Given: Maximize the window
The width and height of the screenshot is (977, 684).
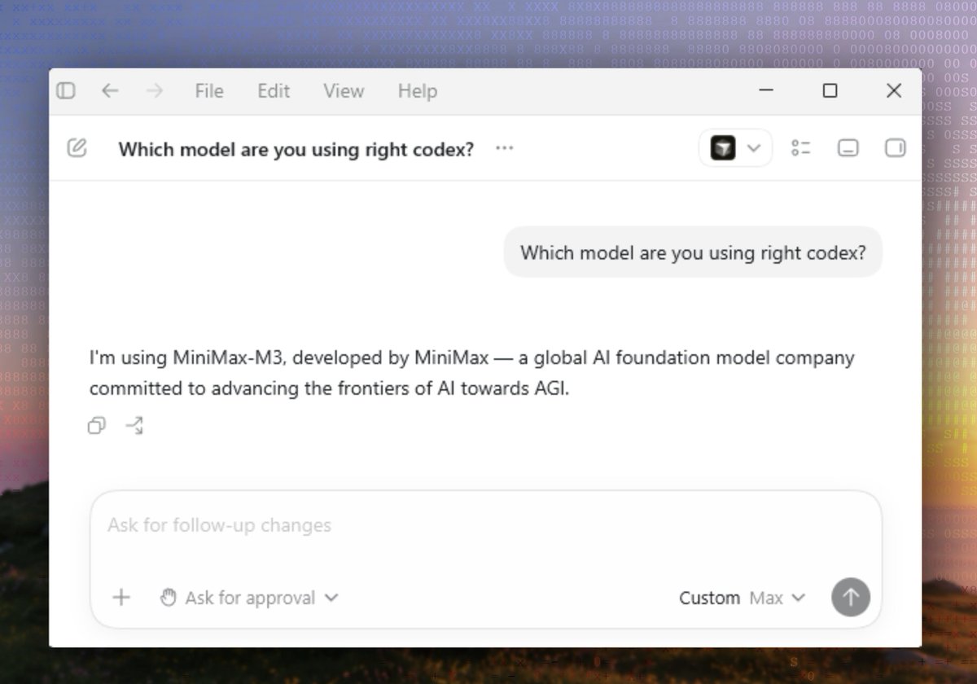Looking at the screenshot, I should point(830,91).
